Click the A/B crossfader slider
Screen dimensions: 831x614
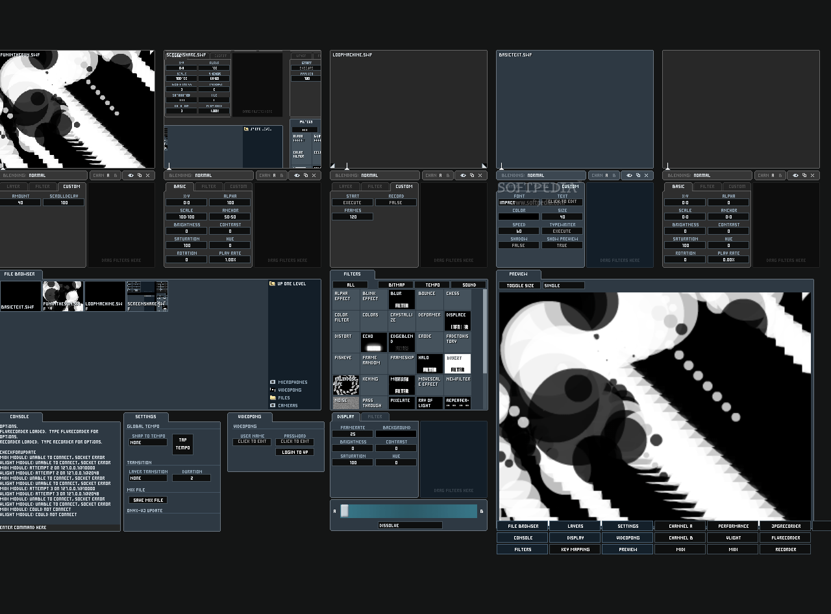pos(409,511)
